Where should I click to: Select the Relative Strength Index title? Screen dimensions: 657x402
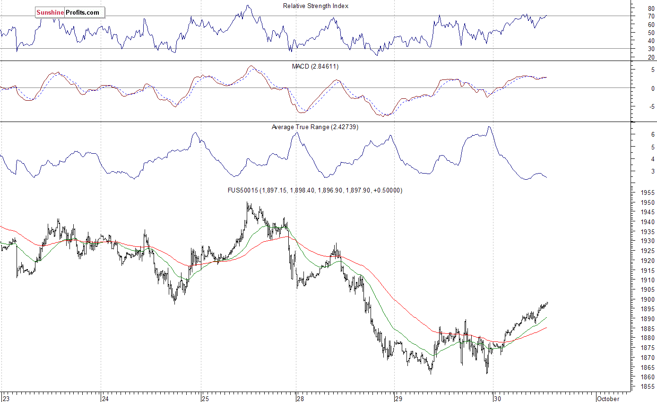(x=316, y=6)
